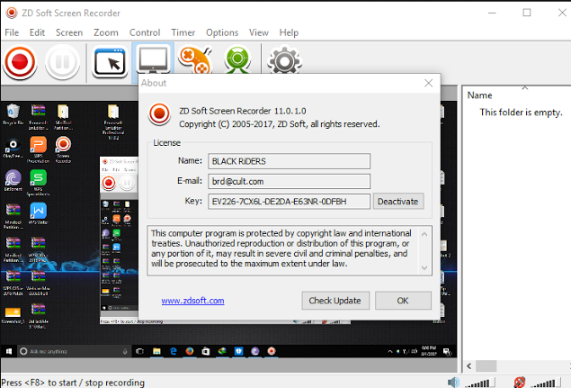Click the ZD Soft logo in About dialog
The width and height of the screenshot is (571, 388).
pyautogui.click(x=159, y=113)
